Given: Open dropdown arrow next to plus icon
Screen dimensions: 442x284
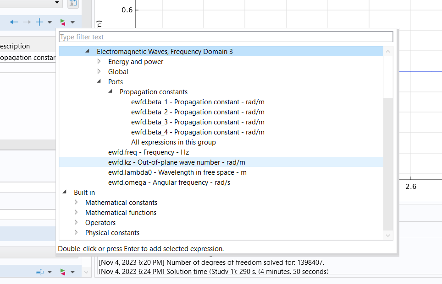Looking at the screenshot, I should click(x=50, y=22).
